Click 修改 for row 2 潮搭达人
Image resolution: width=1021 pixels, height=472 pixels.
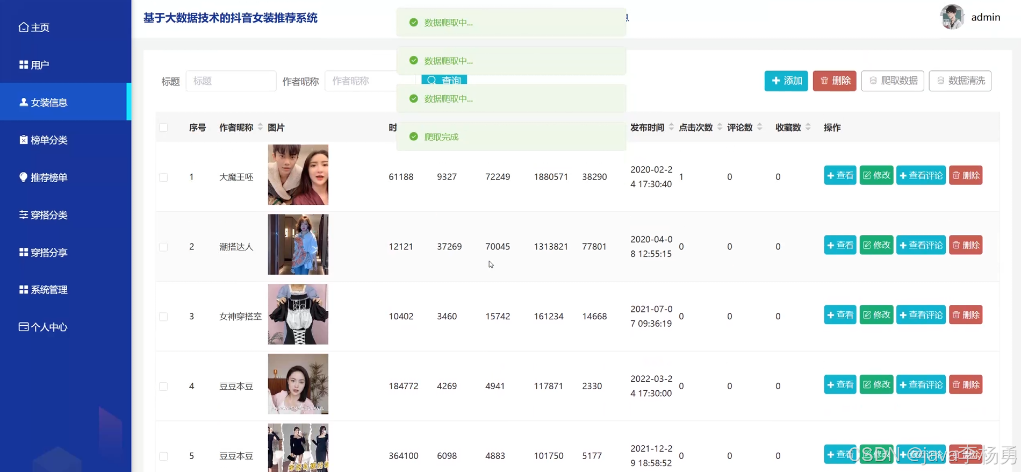876,245
